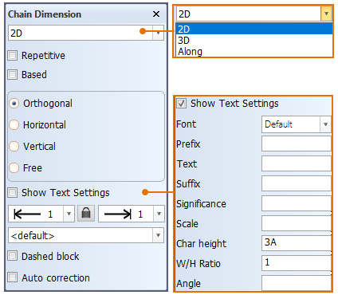Image resolution: width=338 pixels, height=295 pixels.
Task: Open the left arrowhead style dropdown
Action: (x=69, y=214)
